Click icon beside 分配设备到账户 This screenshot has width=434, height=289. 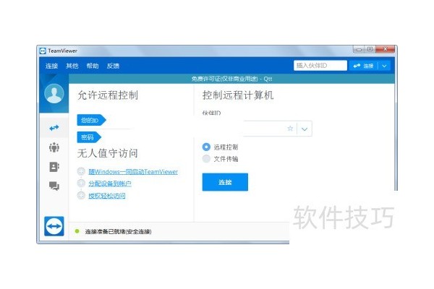[81, 183]
